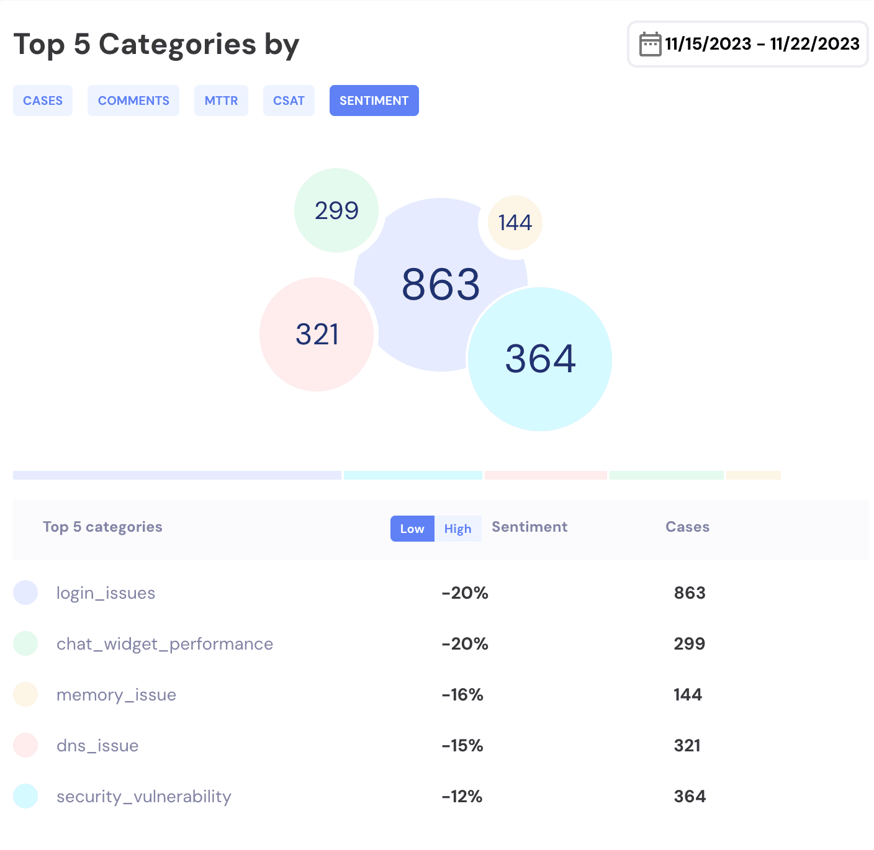Switch to the CASES tab
This screenshot has width=874, height=850.
pos(43,101)
